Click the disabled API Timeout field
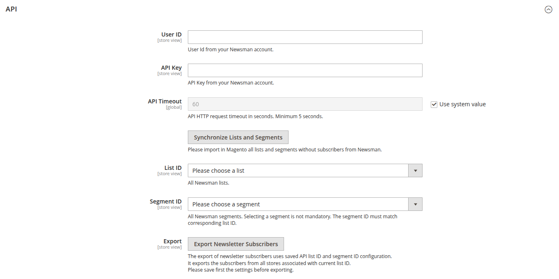Screen dimensions: 559x279 [x=305, y=104]
